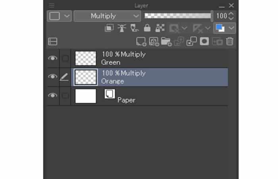Image resolution: width=278 pixels, height=179 pixels.
Task: Select the Orange layer name text
Action: pos(112,81)
